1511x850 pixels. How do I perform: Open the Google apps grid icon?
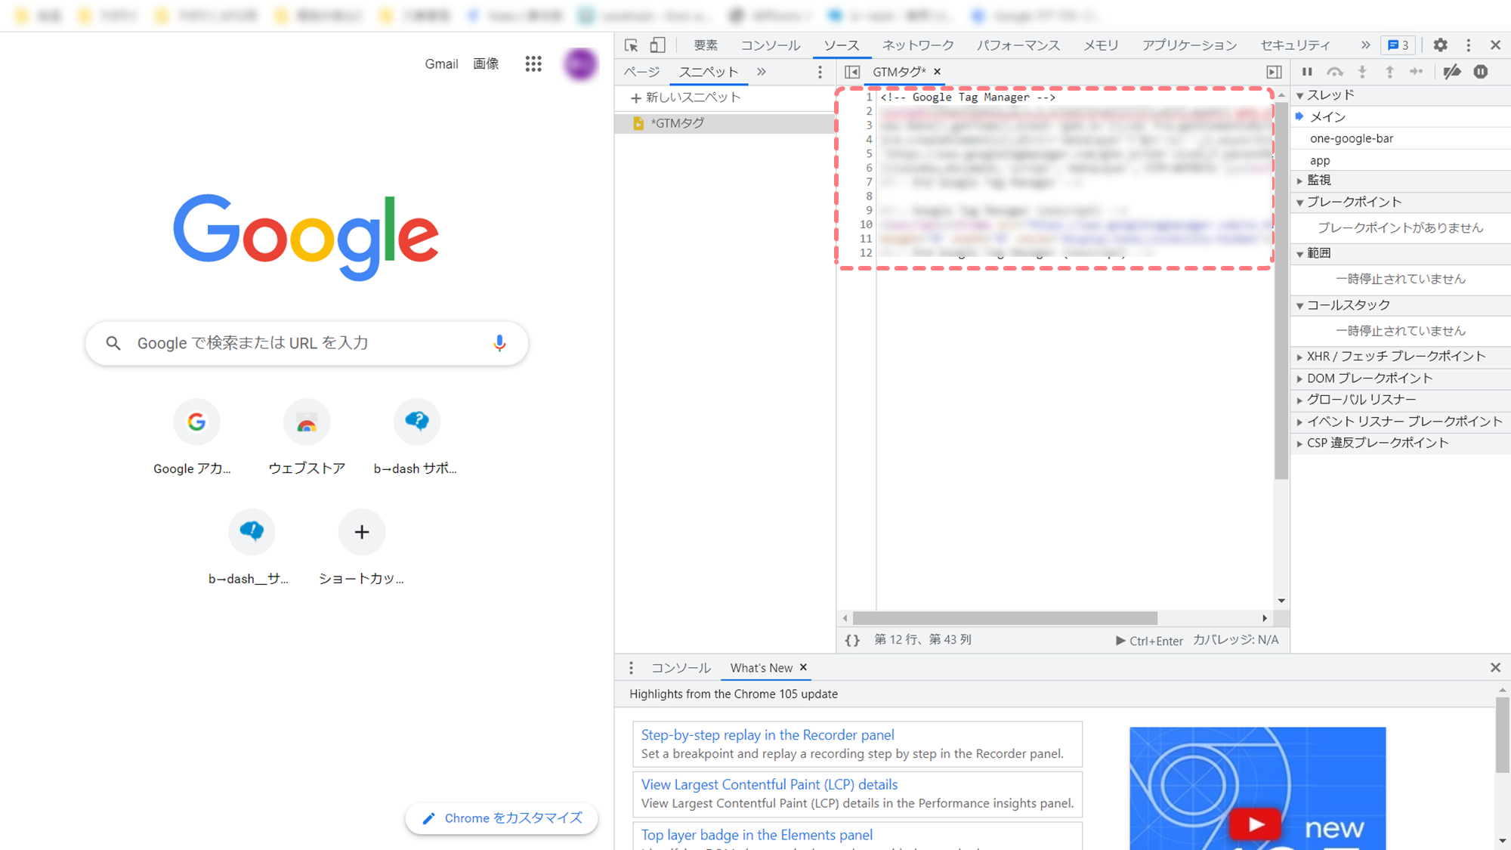click(533, 64)
